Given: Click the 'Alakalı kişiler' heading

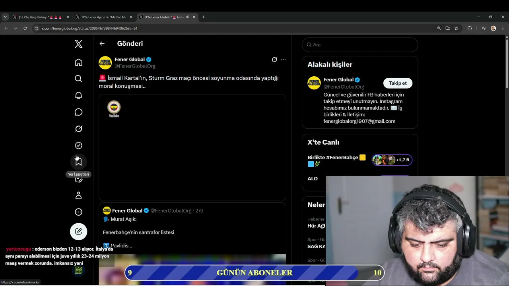Looking at the screenshot, I should click(330, 64).
